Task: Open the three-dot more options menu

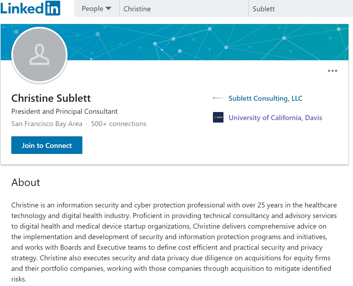Action: pos(332,71)
